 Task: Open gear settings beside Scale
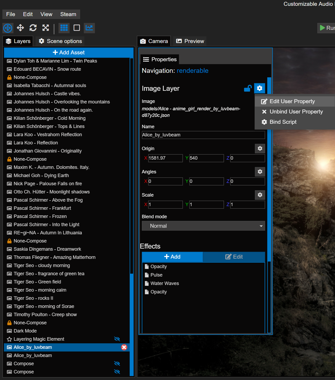click(x=260, y=195)
